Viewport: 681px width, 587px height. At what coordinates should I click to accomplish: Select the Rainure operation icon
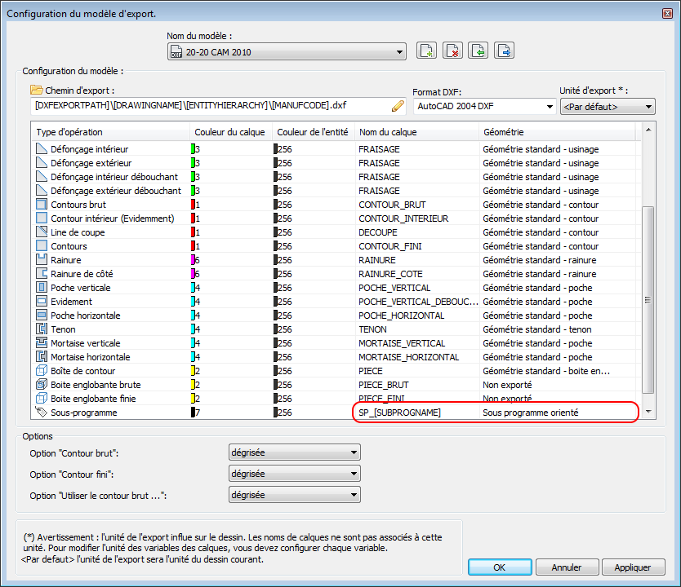click(42, 260)
